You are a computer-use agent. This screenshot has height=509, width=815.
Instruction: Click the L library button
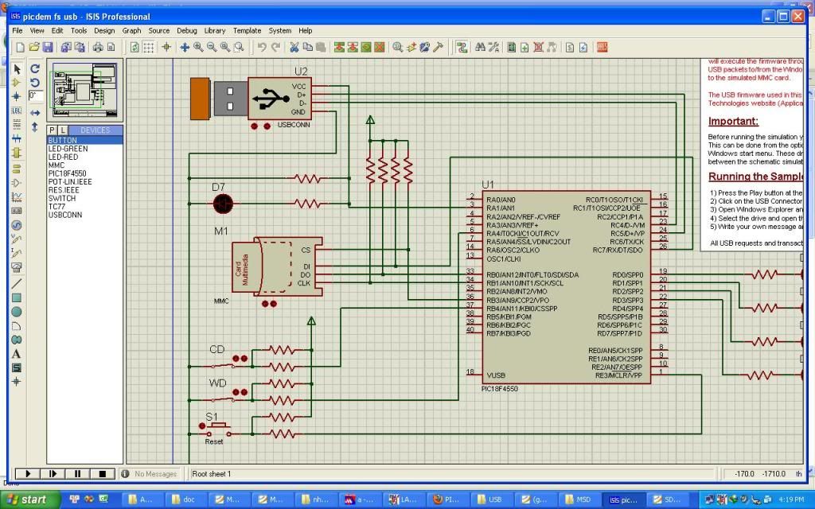(62, 130)
